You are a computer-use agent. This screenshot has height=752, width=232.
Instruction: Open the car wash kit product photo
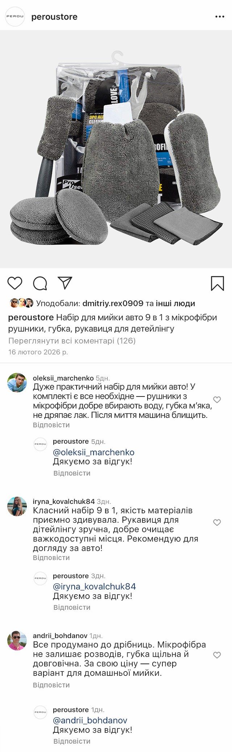(x=116, y=149)
